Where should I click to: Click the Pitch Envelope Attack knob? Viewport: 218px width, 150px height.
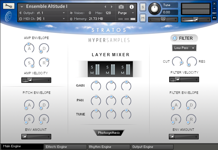coord(29,105)
